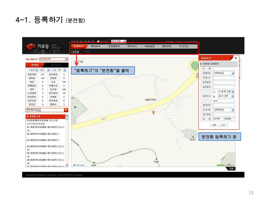
Task: Select the 계정관리 menu tab
Action: click(x=166, y=46)
